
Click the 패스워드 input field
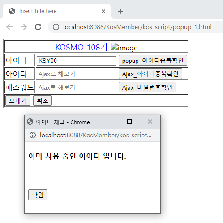tap(76, 87)
